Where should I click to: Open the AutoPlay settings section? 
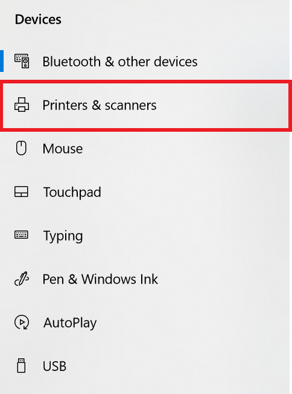click(x=145, y=322)
